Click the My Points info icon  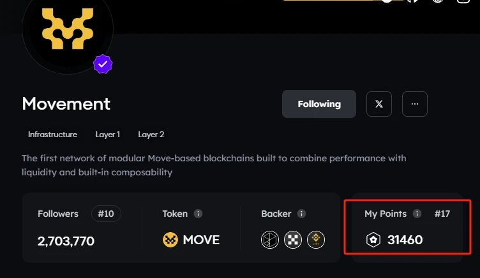(417, 214)
